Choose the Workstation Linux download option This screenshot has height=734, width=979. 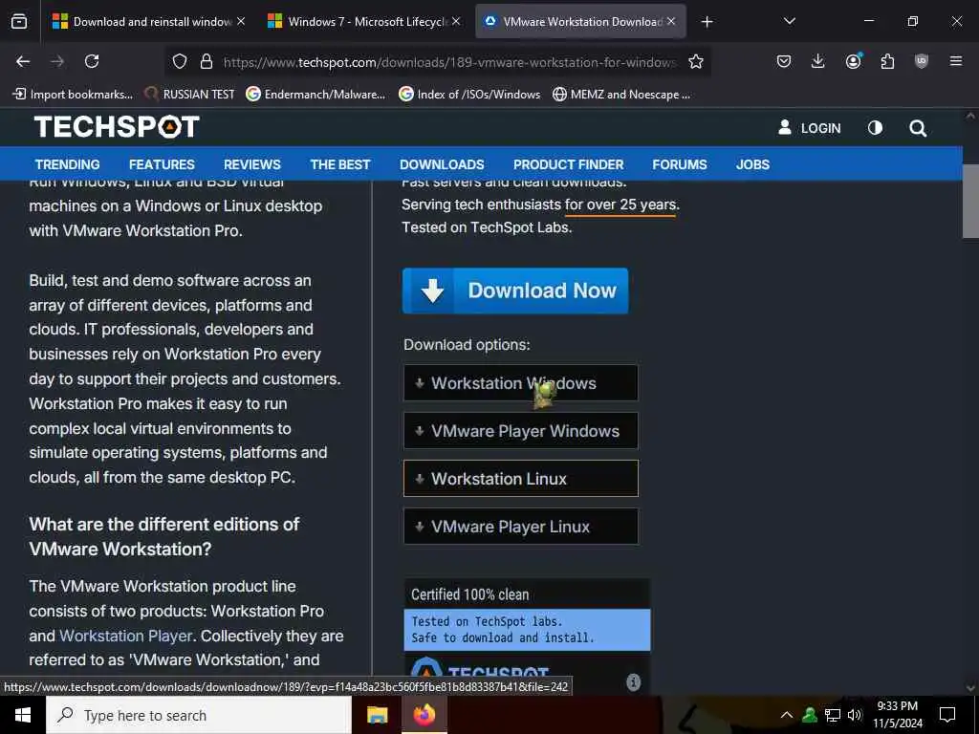coord(521,479)
